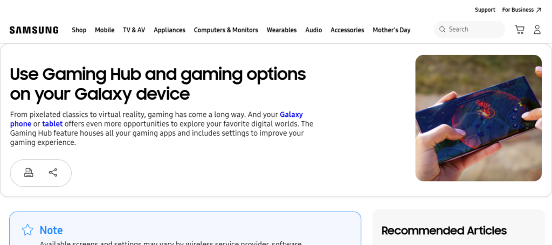The width and height of the screenshot is (552, 245).
Task: Click the Samsung logo
Action: 34,30
